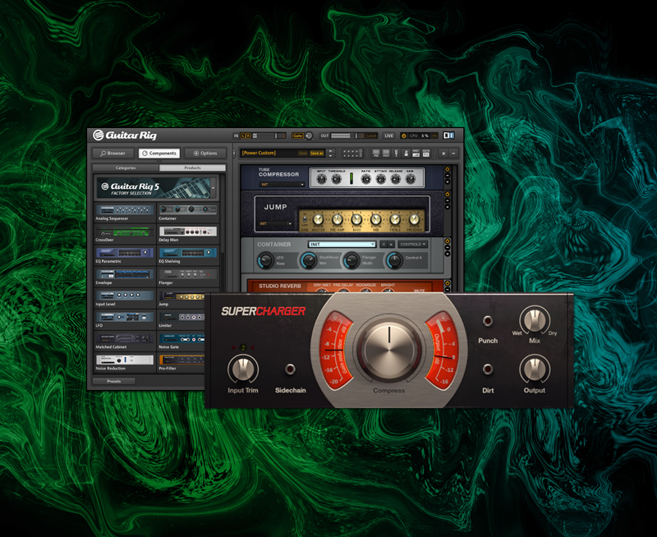Open the Tube Compressor INIT preset dropdown
657x537 pixels.
(282, 184)
